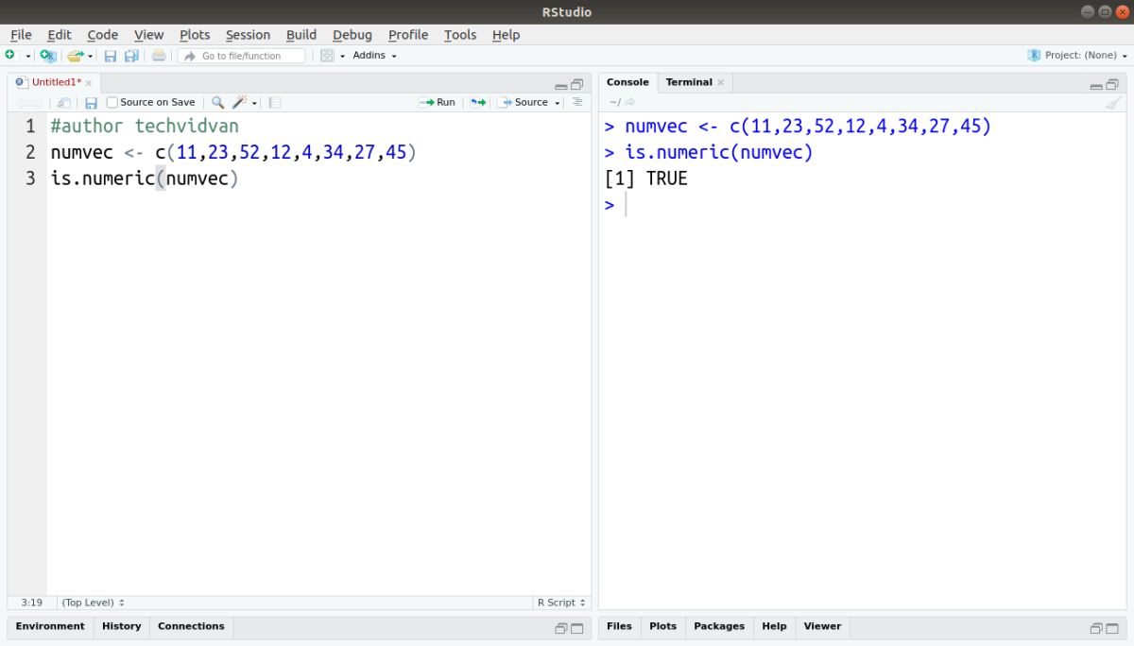
Task: Switch to the Viewer tab
Action: pos(822,626)
